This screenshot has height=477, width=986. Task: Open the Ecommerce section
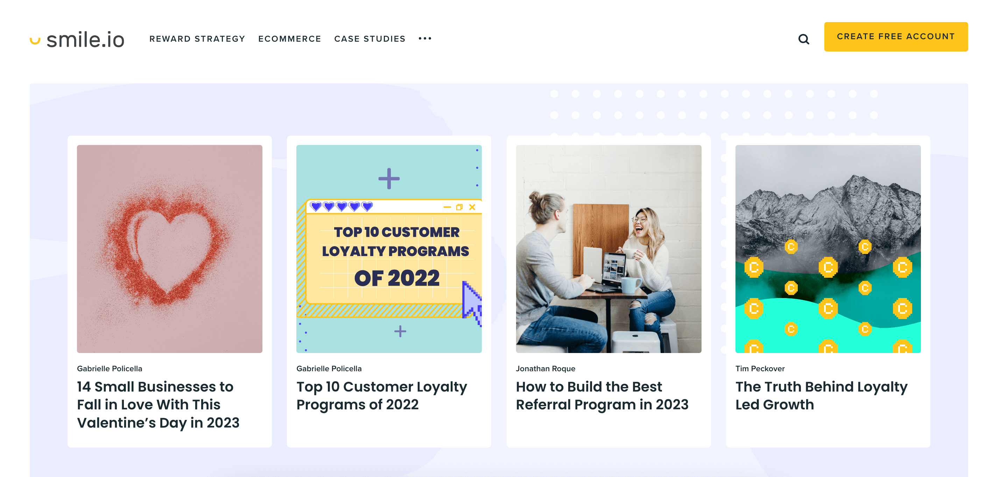tap(290, 38)
